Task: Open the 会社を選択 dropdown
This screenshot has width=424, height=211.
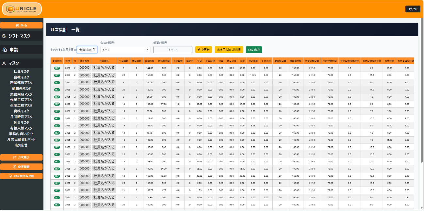Action: pos(125,50)
